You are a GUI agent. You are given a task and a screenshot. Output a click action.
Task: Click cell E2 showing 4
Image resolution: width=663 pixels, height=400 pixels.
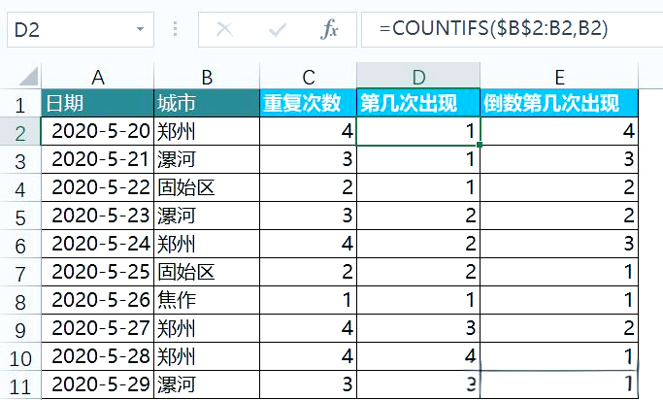559,131
